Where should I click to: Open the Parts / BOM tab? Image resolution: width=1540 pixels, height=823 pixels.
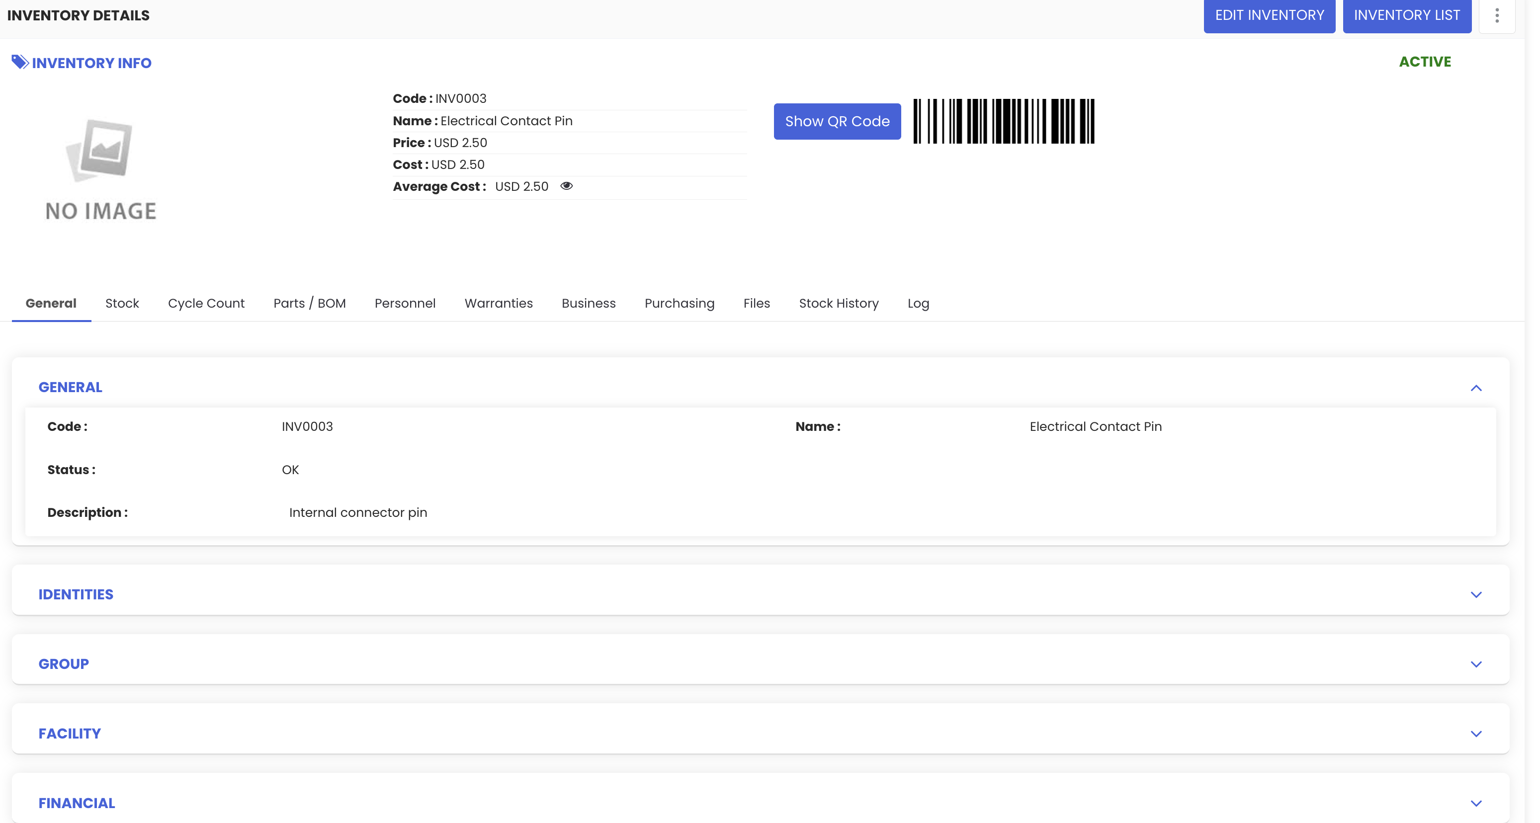[309, 303]
